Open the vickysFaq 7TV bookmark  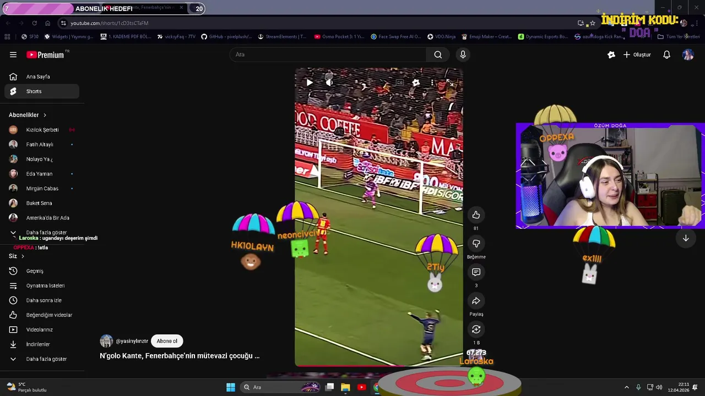pyautogui.click(x=176, y=37)
